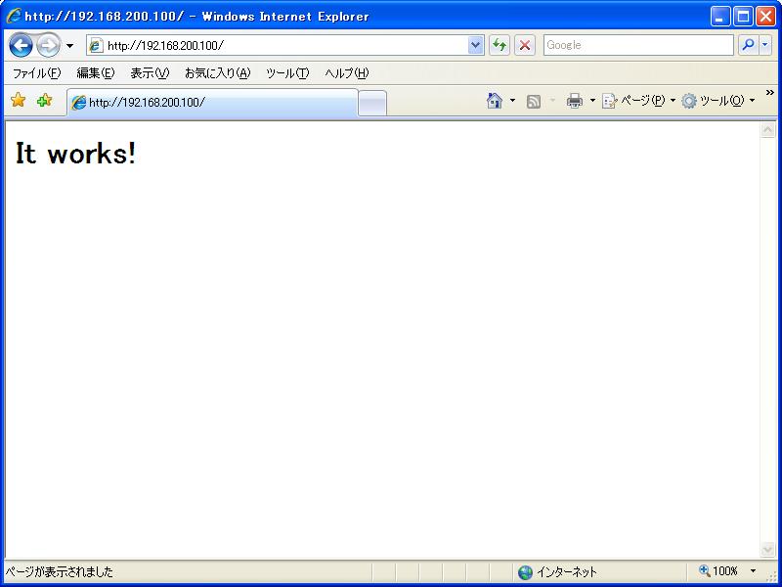This screenshot has width=782, height=587.
Task: Open the ツール(O) gear command menu
Action: tap(718, 101)
